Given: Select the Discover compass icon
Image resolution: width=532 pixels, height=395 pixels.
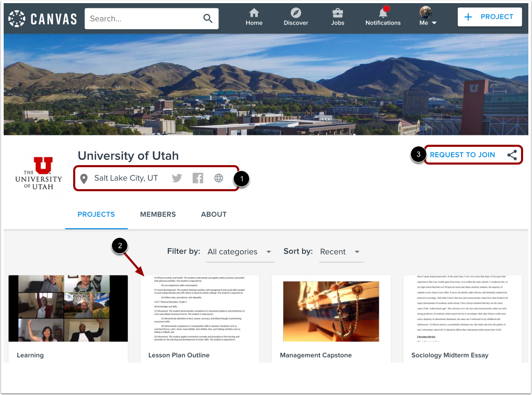Looking at the screenshot, I should (x=296, y=13).
